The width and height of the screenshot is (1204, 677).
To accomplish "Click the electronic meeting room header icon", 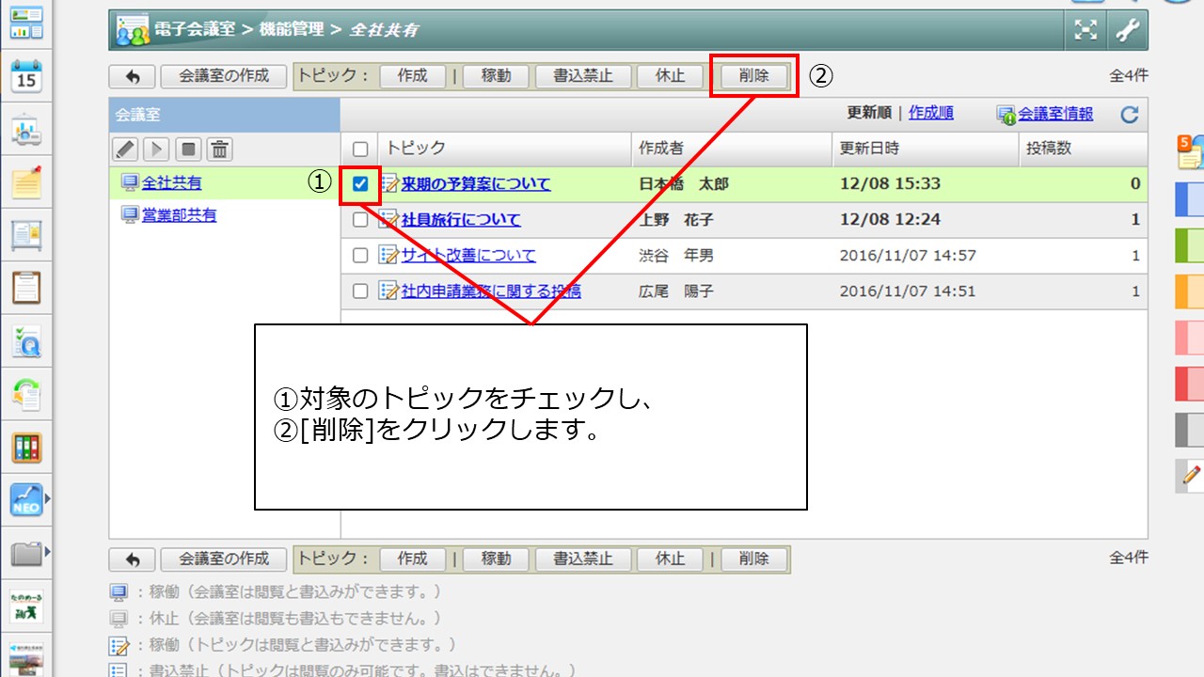I will coord(133,30).
